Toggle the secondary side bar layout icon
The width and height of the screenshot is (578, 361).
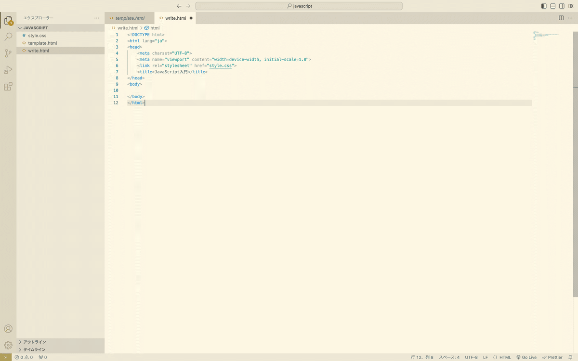tap(562, 6)
